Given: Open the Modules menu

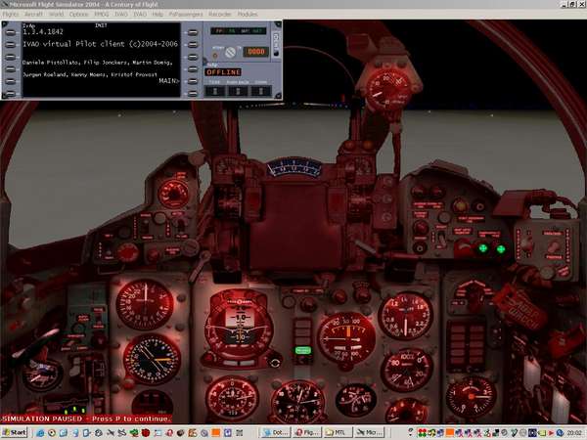Looking at the screenshot, I should [x=248, y=15].
